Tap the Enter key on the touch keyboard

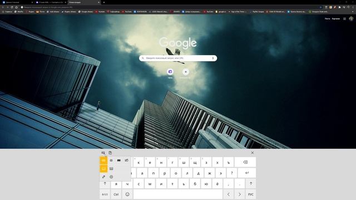pyautogui.click(x=247, y=173)
